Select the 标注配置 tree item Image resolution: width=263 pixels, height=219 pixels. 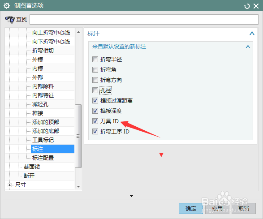43,158
